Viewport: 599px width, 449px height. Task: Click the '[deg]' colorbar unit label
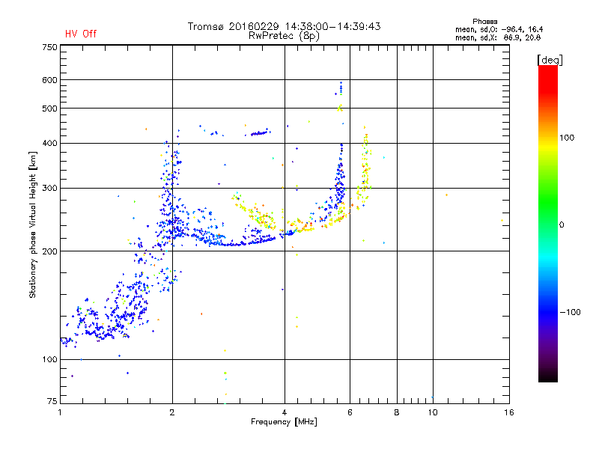(x=550, y=61)
